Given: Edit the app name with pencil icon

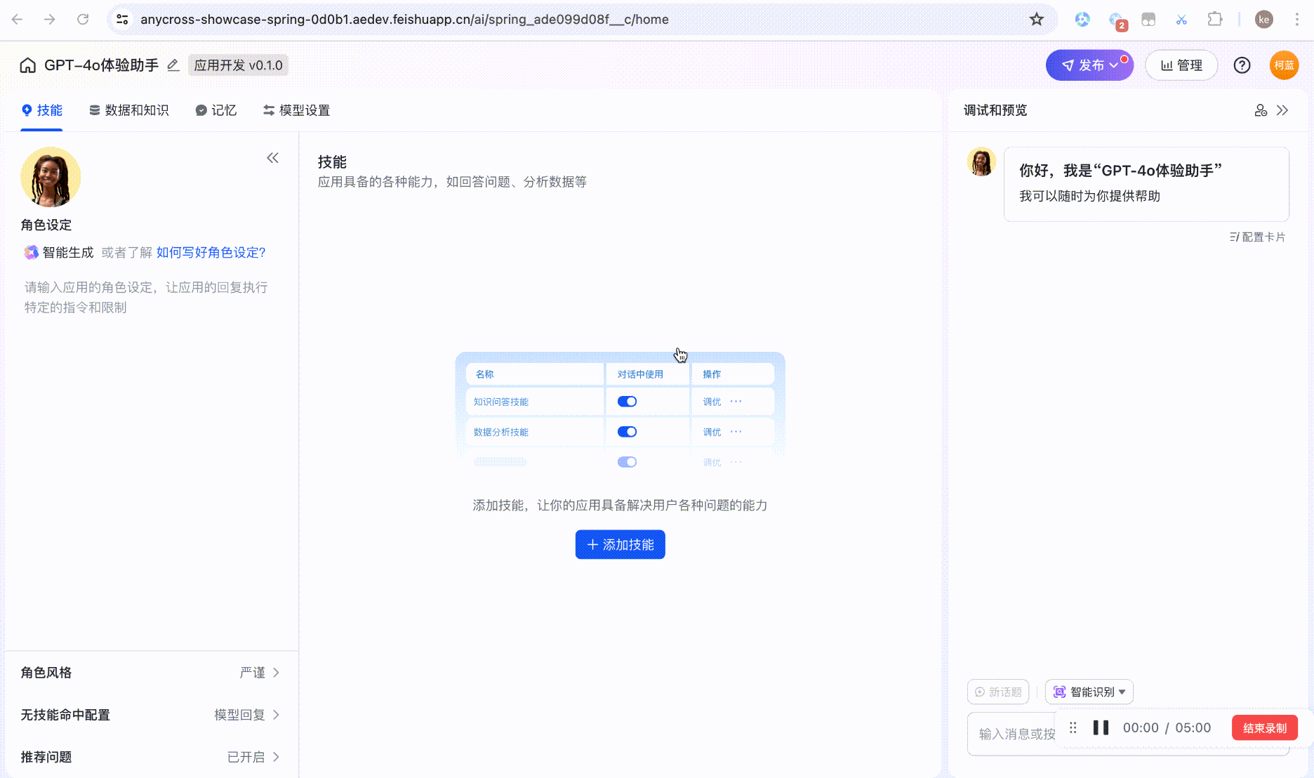Looking at the screenshot, I should 173,65.
